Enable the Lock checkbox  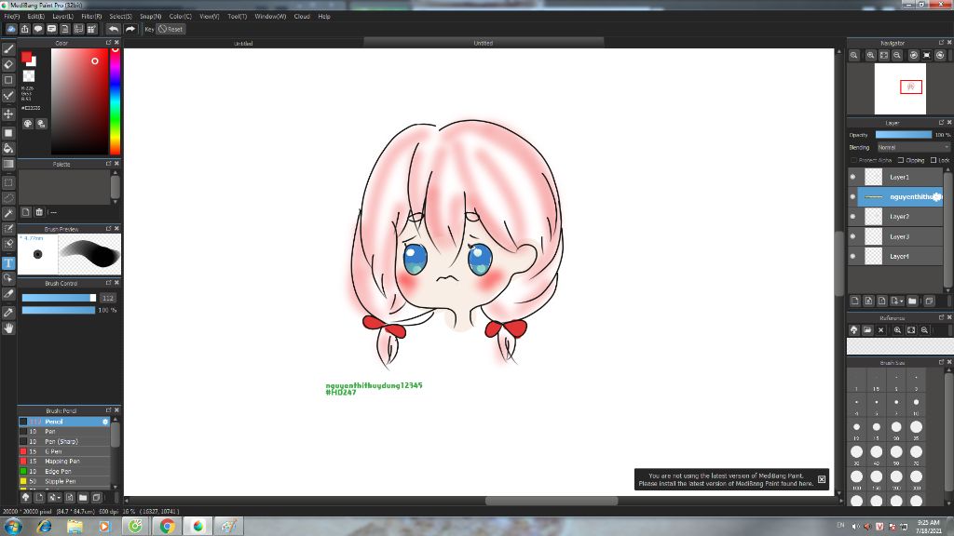click(x=934, y=160)
